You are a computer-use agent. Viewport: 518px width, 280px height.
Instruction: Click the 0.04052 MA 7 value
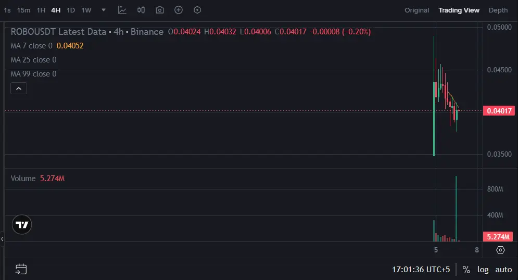click(70, 46)
